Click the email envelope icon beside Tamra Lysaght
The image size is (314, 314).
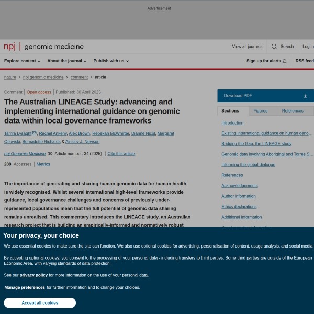(x=35, y=133)
